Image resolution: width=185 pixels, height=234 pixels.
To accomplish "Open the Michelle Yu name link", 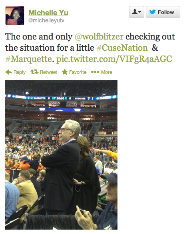I will click(48, 12).
